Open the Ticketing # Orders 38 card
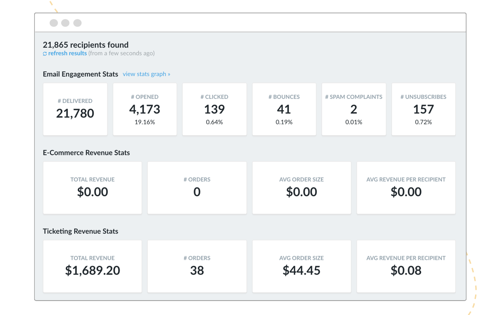The width and height of the screenshot is (502, 315). [197, 266]
